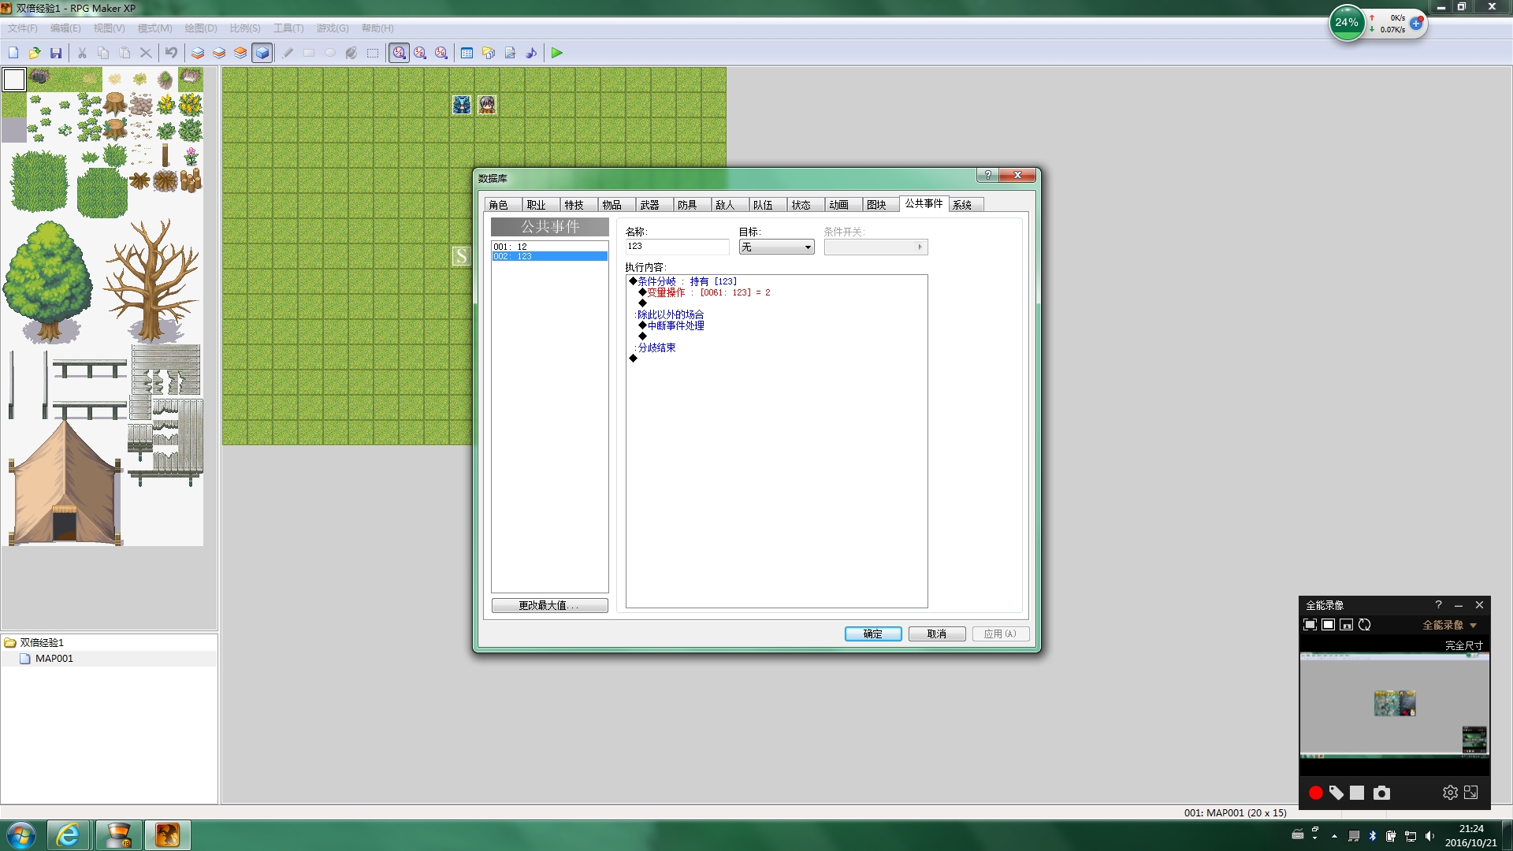The height and width of the screenshot is (851, 1513).
Task: Start recording with the red circle button
Action: click(x=1316, y=793)
